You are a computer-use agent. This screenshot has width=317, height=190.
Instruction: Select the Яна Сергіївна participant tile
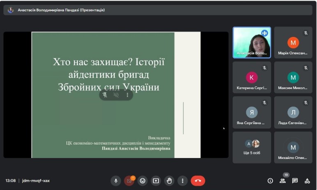(252, 112)
